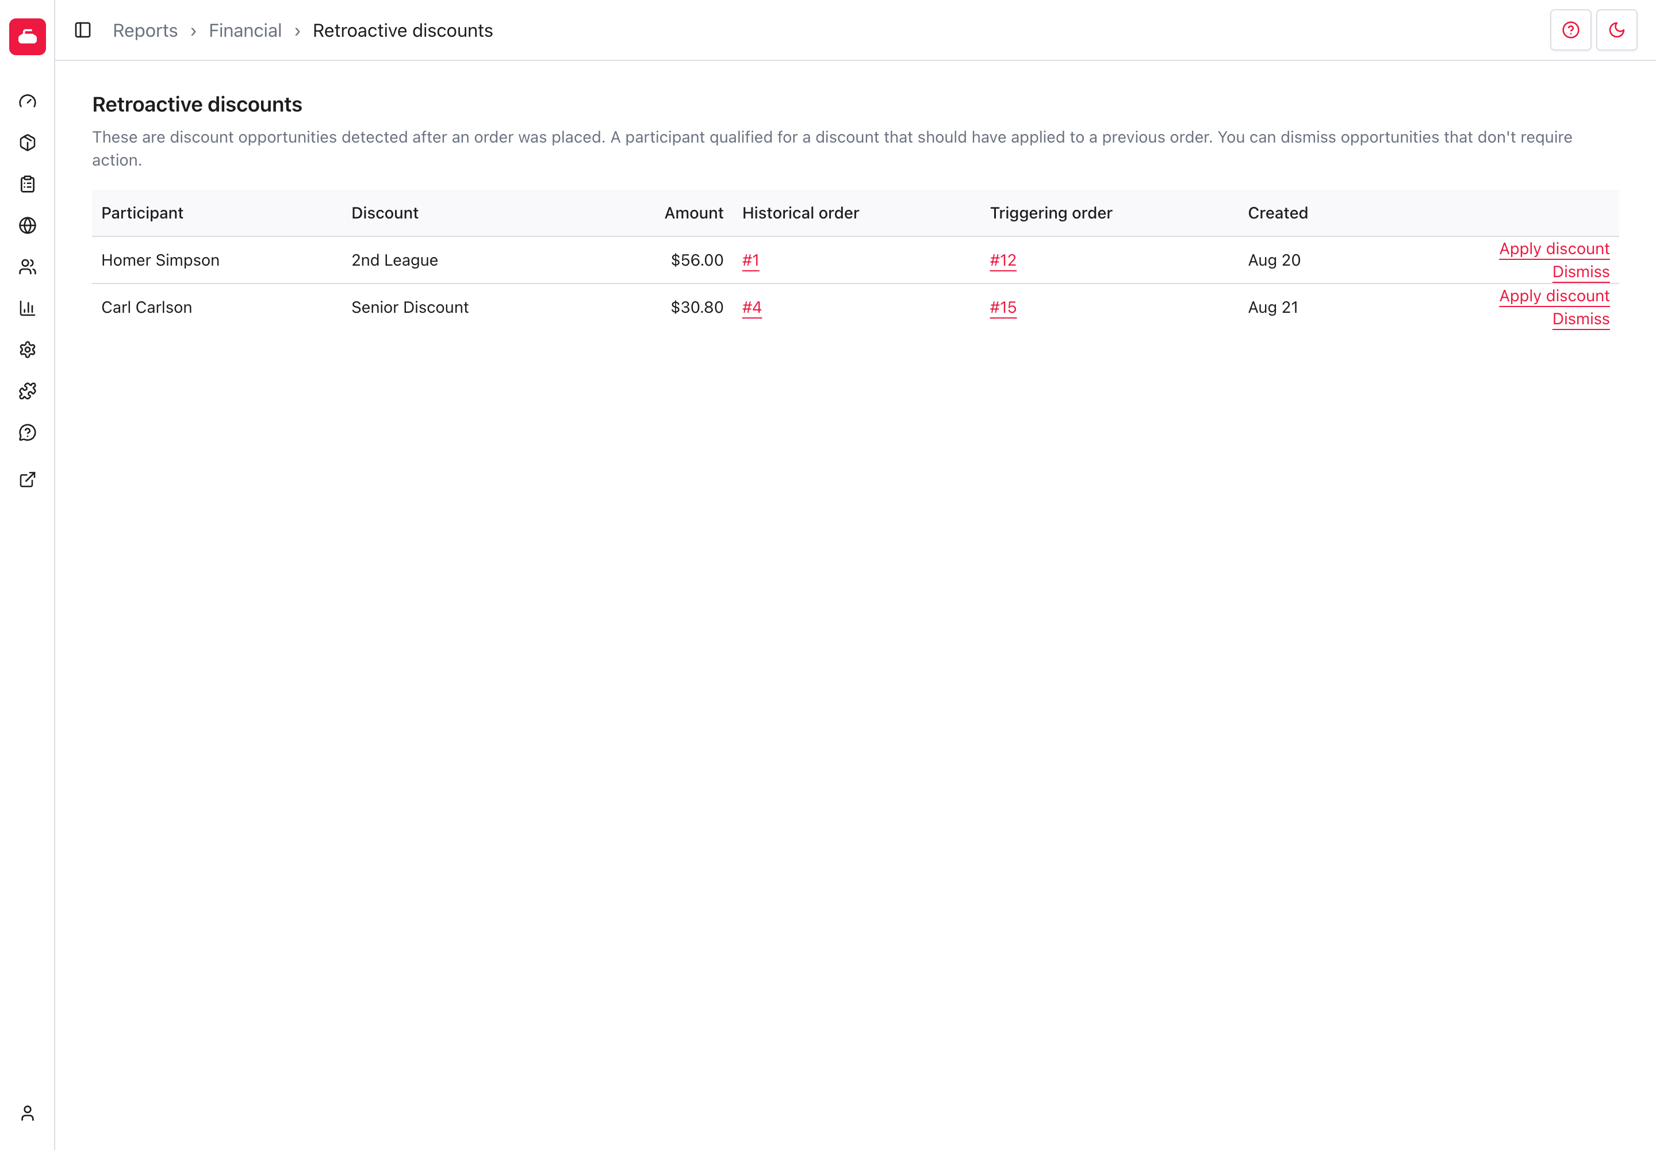Click the Discount column header
This screenshot has width=1656, height=1150.
click(385, 213)
